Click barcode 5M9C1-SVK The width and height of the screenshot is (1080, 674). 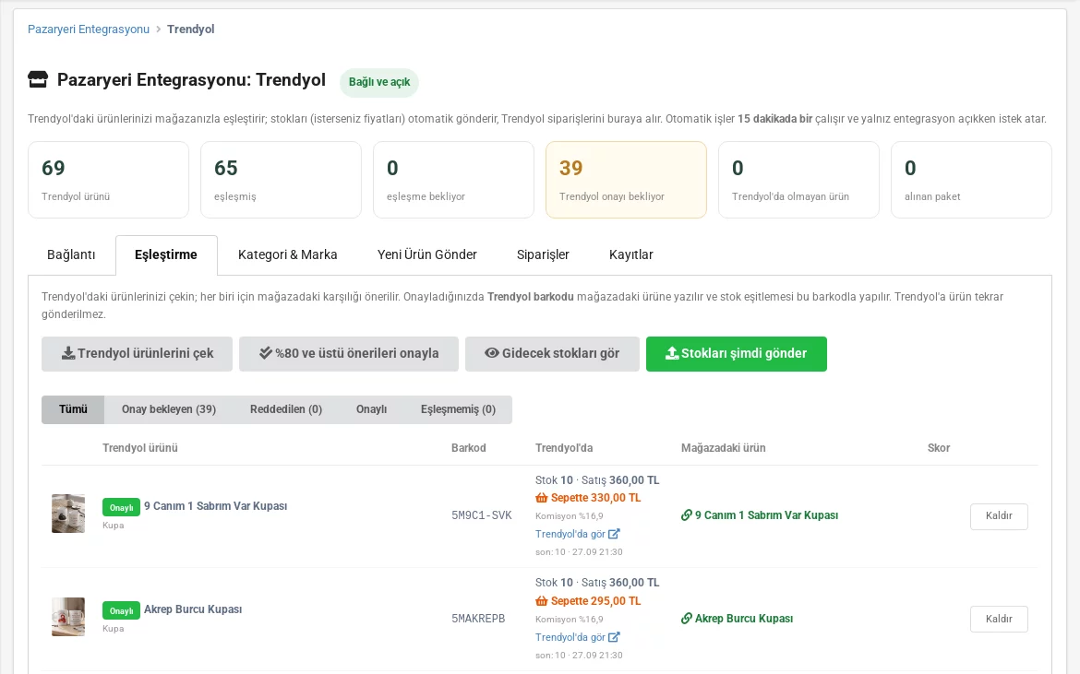tap(482, 515)
